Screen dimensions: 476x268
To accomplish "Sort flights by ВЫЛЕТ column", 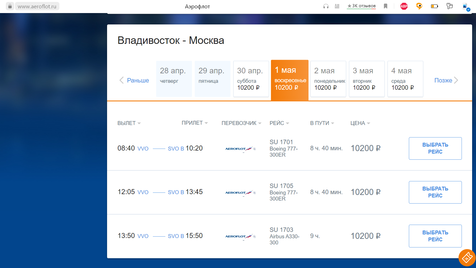I will pyautogui.click(x=129, y=123).
